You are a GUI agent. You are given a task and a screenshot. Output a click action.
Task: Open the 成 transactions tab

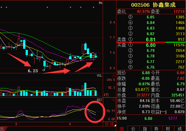(x=180, y=128)
